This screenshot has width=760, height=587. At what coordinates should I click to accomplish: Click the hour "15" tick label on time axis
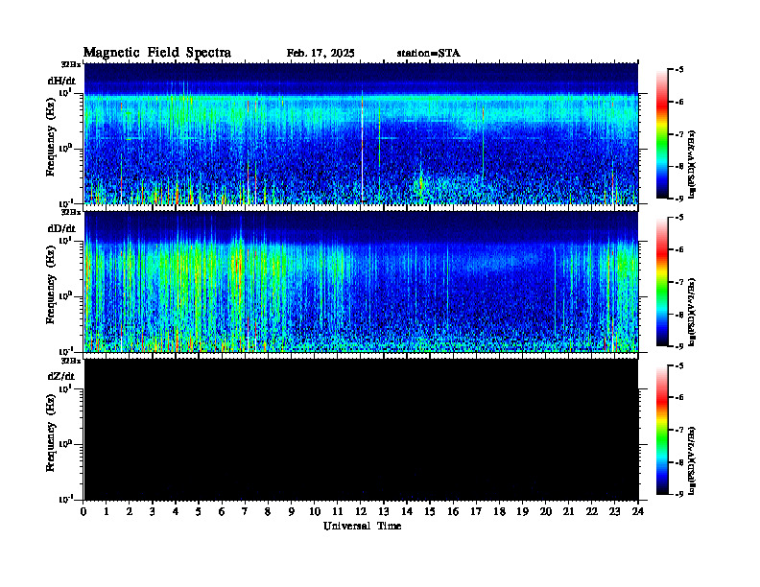pos(430,511)
